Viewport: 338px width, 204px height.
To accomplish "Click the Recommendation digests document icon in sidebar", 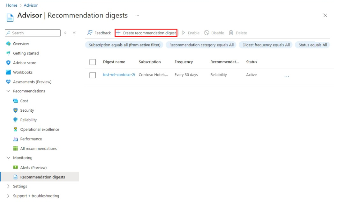I will [x=16, y=177].
